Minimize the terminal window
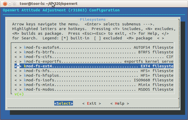Viewport: 188px width, 120px height. [x=10, y=4]
